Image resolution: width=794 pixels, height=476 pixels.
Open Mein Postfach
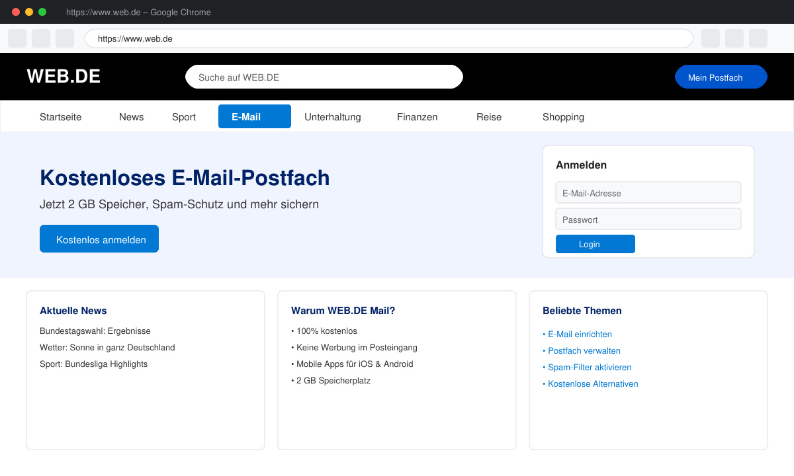721,77
